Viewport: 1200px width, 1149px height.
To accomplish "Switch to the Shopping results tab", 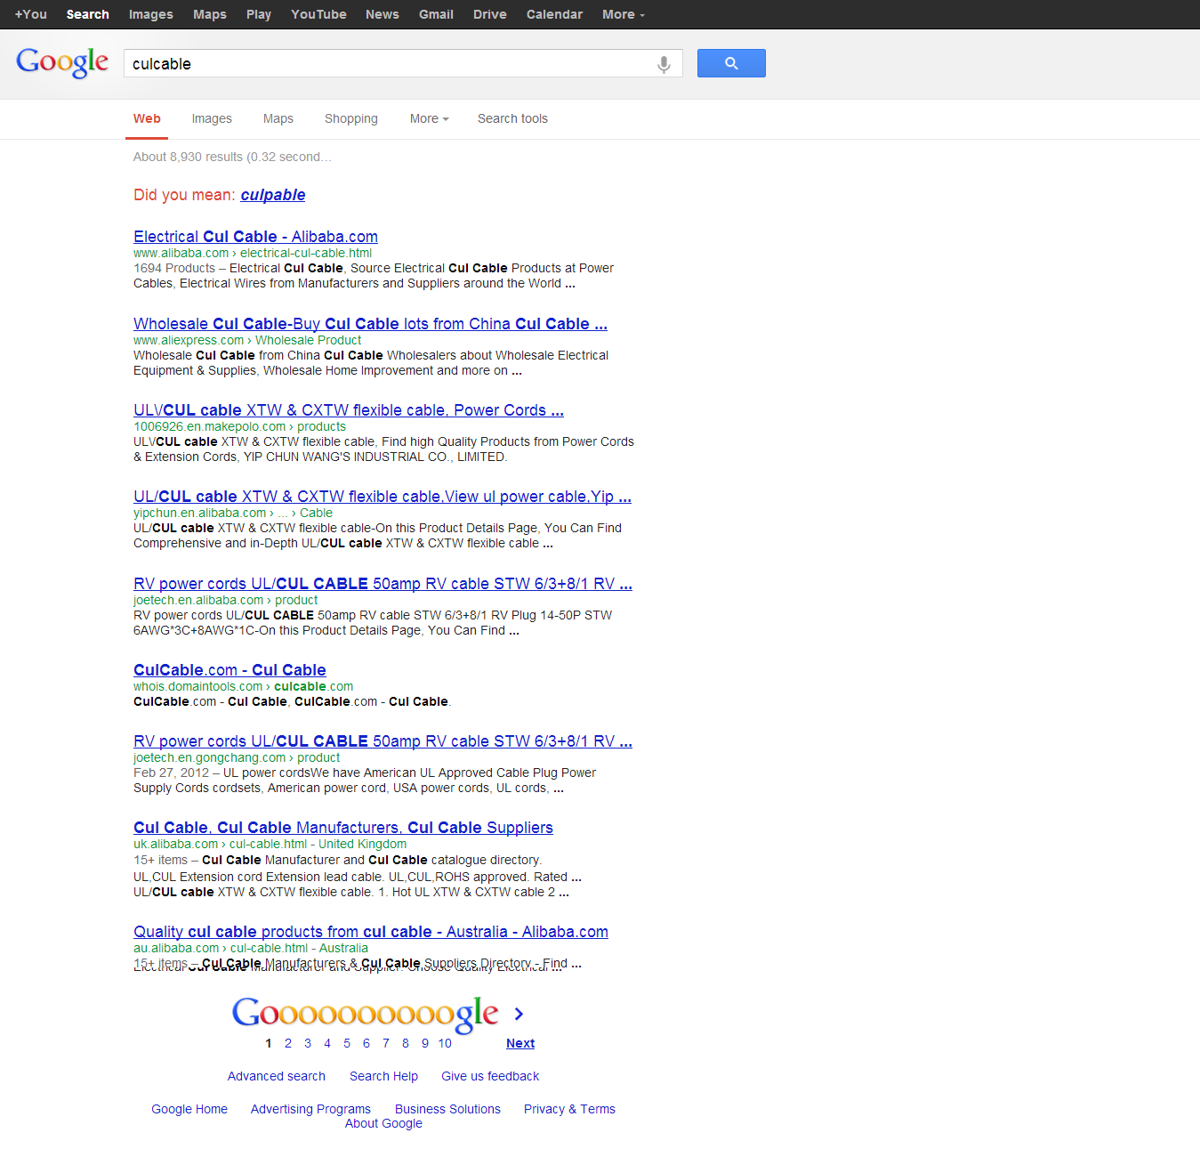I will [351, 118].
